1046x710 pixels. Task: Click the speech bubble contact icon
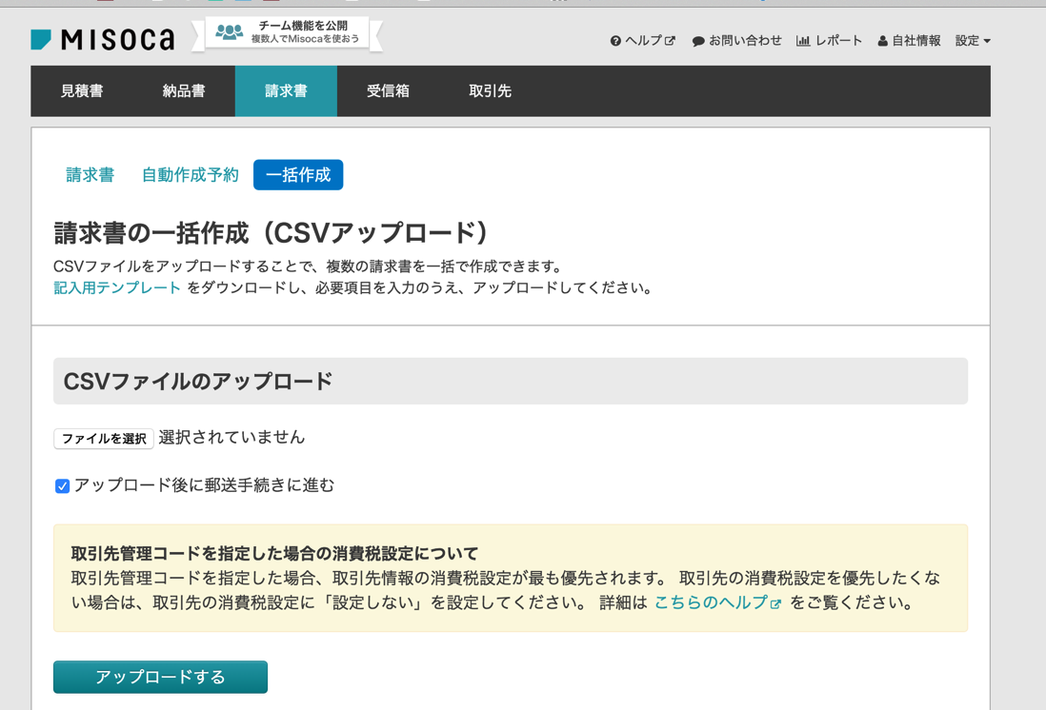697,41
